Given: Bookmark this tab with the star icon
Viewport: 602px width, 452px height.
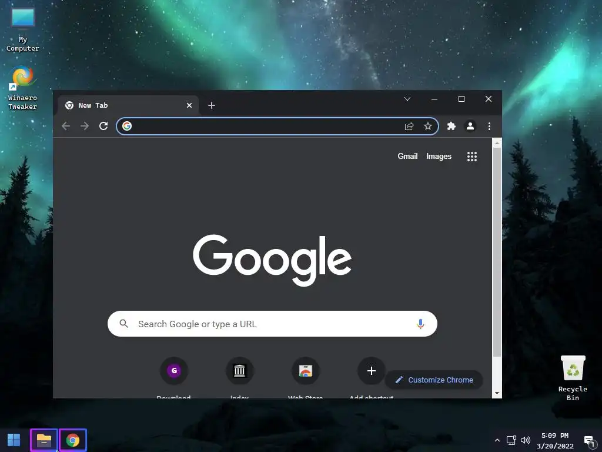Looking at the screenshot, I should (x=428, y=126).
